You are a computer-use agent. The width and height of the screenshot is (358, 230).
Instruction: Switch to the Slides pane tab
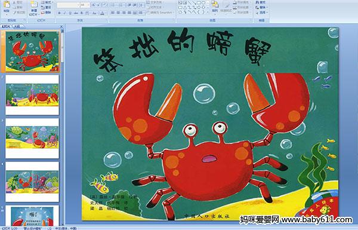pos(6,26)
